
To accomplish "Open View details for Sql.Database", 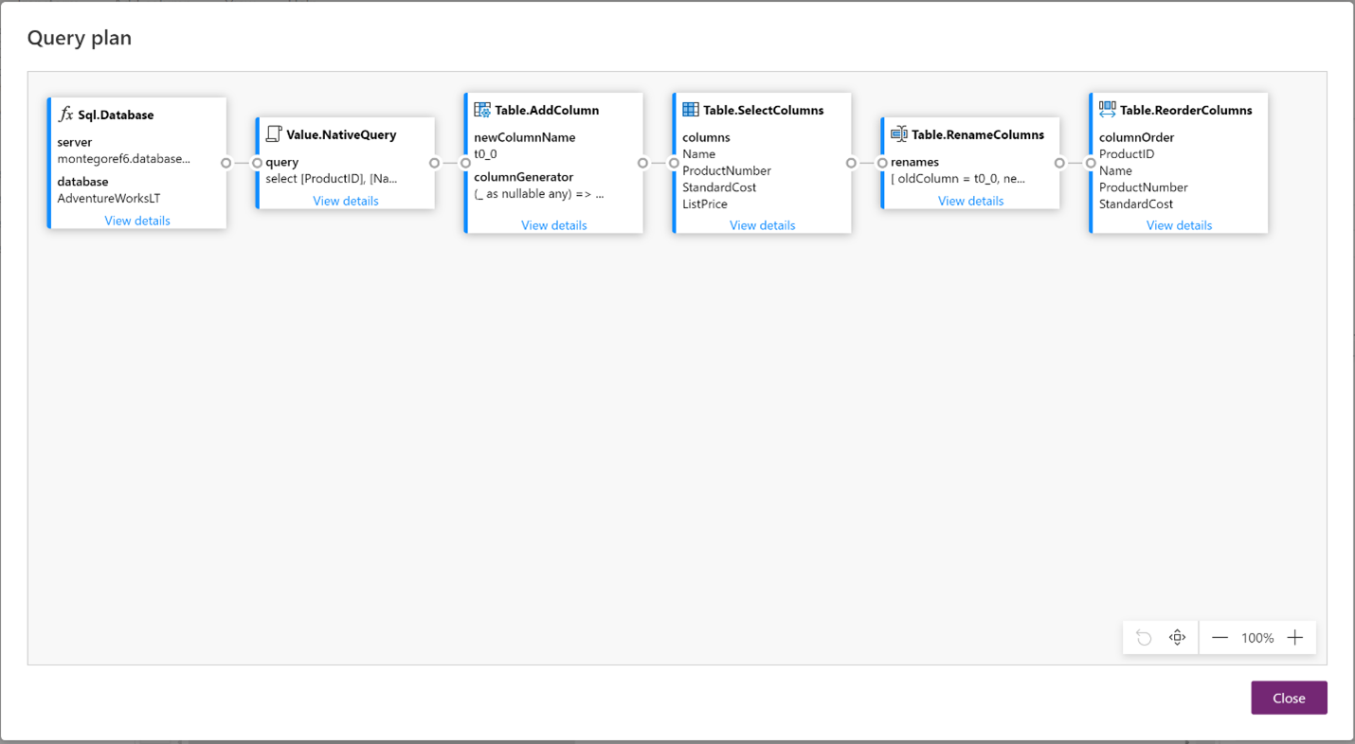I will [x=136, y=220].
